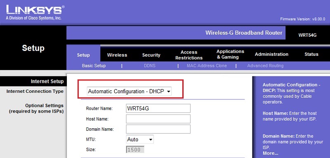
Task: Click the Wireless-G Broadband Router title
Action: click(x=244, y=33)
